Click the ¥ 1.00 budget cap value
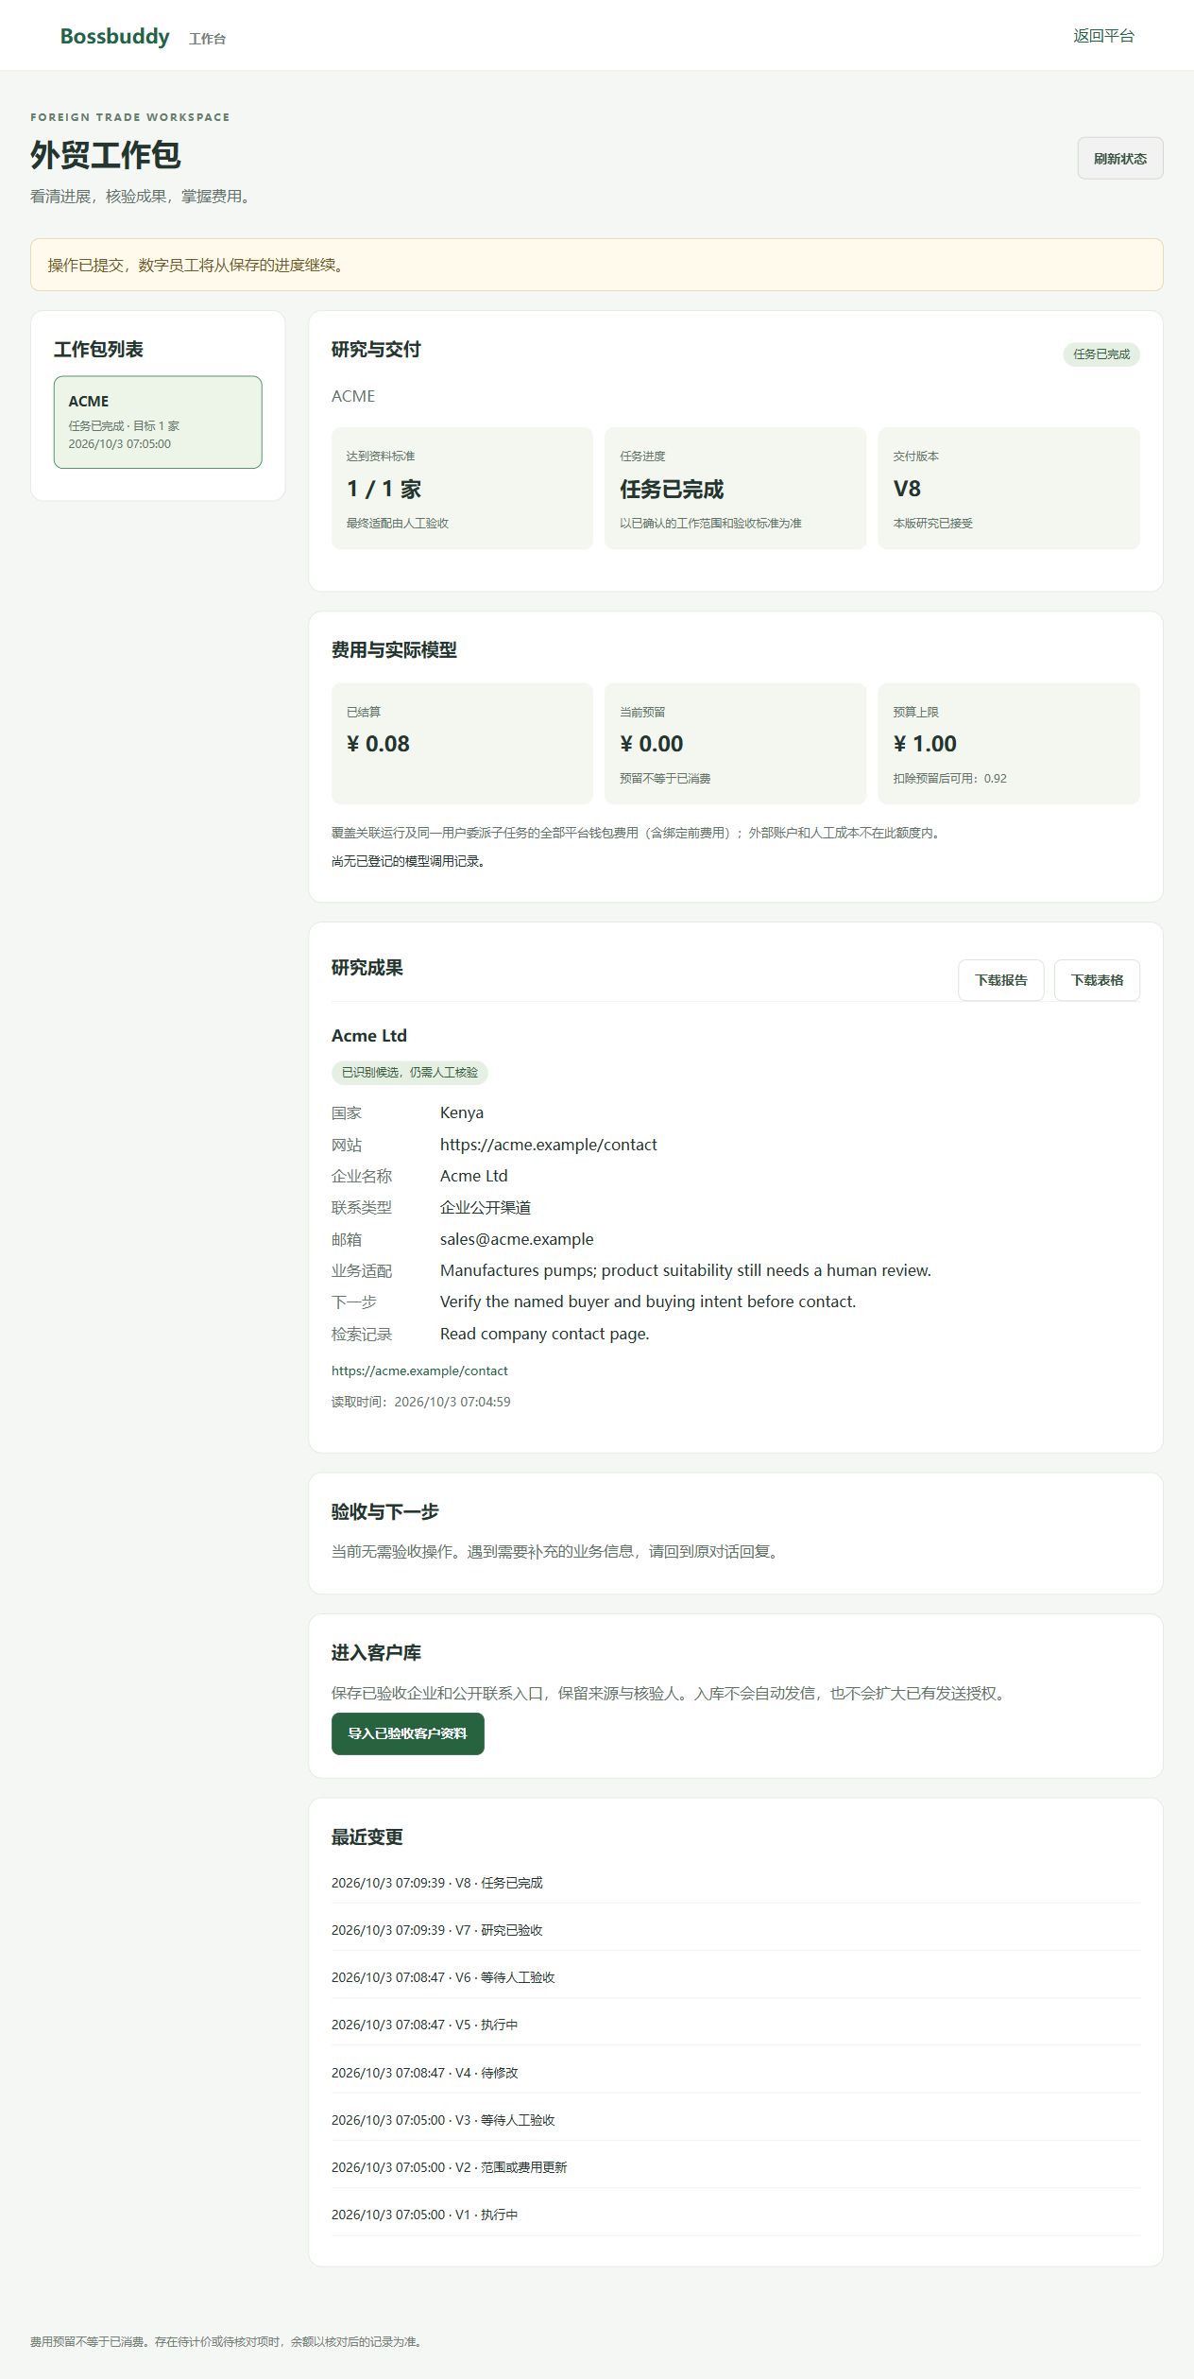 tap(925, 744)
